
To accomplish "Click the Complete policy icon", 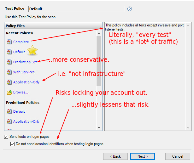I will point(9,42).
